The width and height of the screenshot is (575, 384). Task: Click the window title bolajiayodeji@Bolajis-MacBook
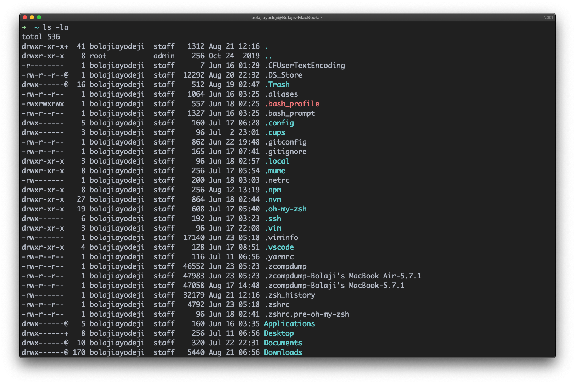pyautogui.click(x=287, y=16)
